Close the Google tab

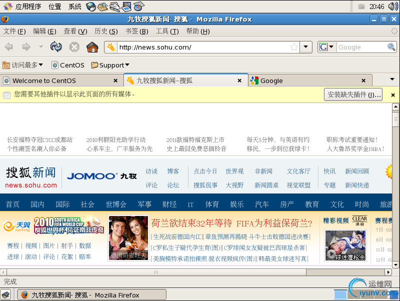coord(363,80)
